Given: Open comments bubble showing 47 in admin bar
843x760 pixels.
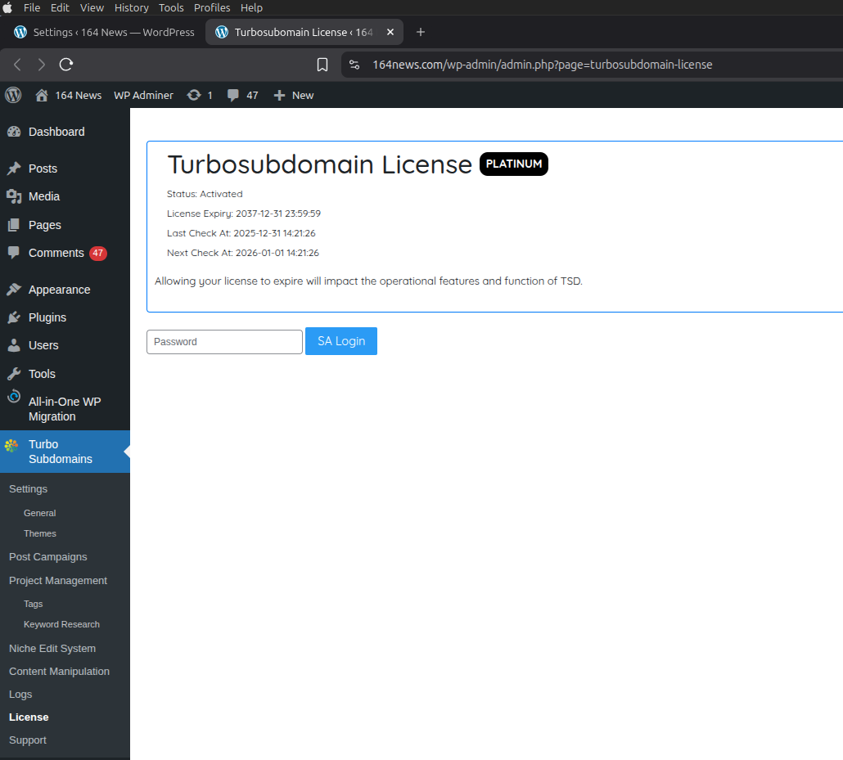Looking at the screenshot, I should 242,95.
